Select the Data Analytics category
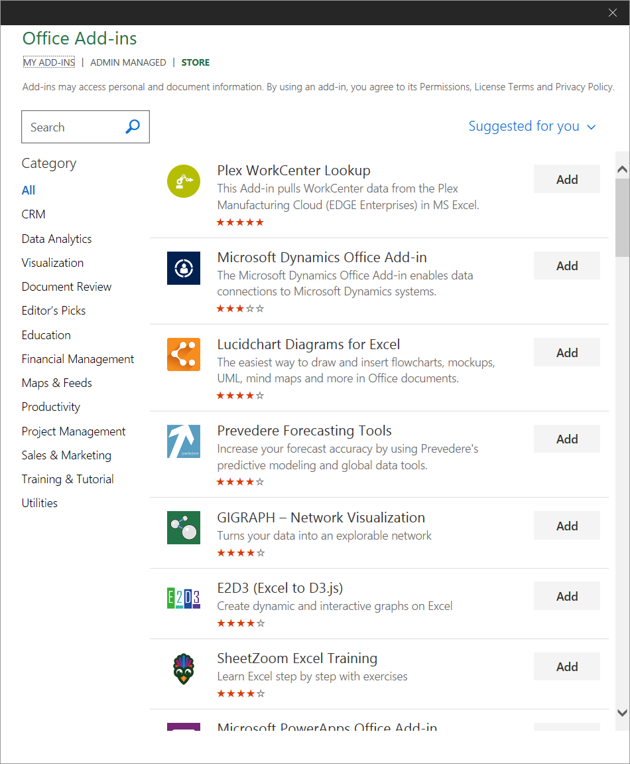 [x=56, y=238]
